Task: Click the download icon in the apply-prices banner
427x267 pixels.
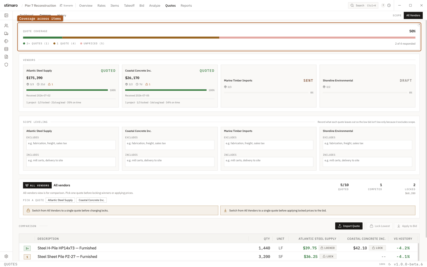Action: pyautogui.click(x=225, y=210)
